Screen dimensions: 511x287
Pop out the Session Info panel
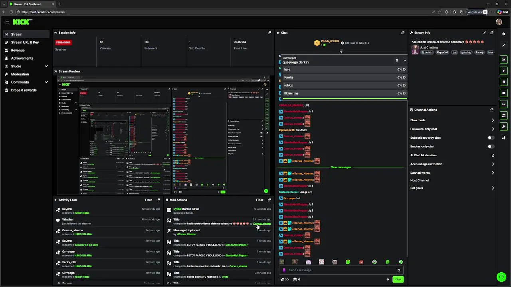(269, 33)
